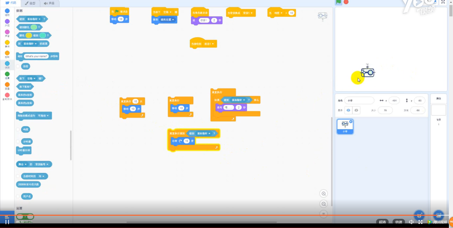
Task: Click the green flag hat block icon
Action: pos(117,11)
